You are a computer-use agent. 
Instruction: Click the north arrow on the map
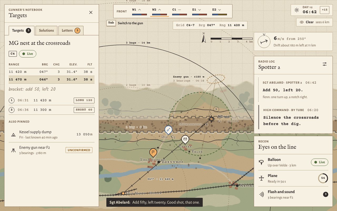coord(204,38)
